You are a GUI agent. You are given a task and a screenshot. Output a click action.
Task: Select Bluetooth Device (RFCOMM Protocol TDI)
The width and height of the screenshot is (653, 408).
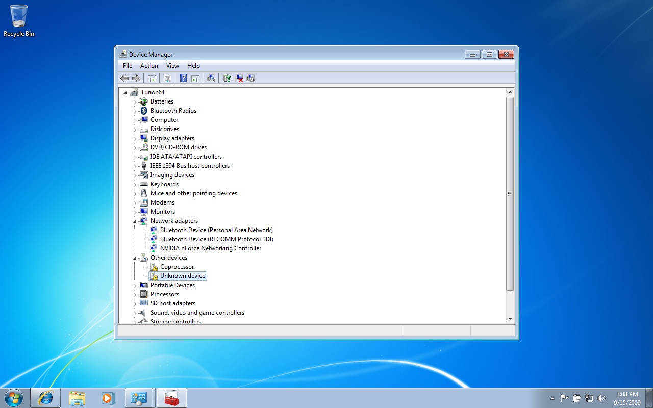click(x=217, y=239)
